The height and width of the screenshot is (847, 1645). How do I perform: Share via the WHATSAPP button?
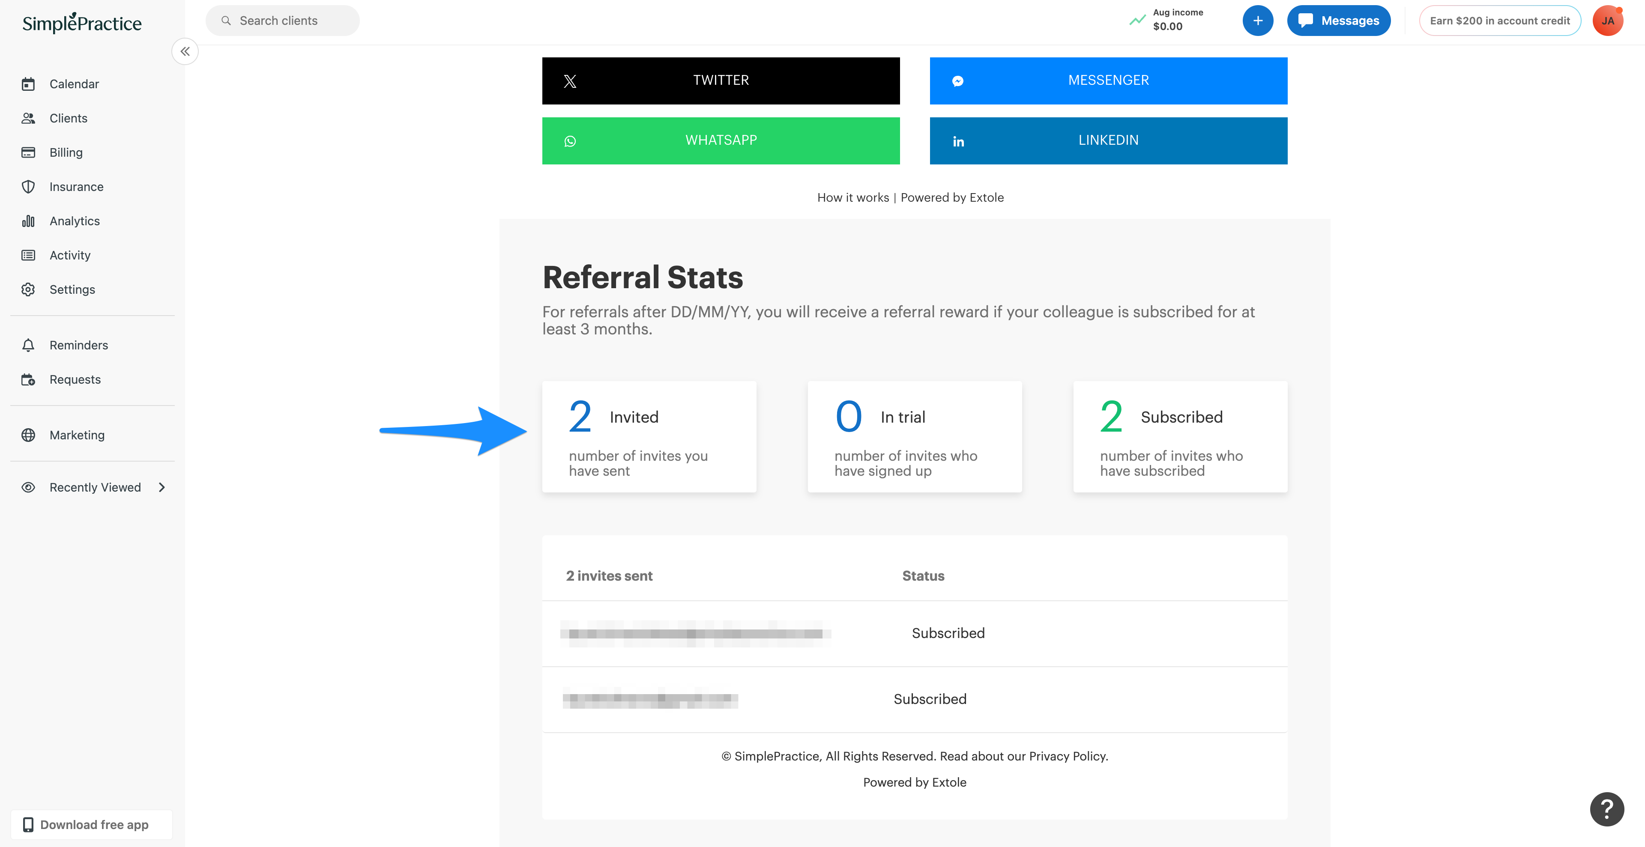click(721, 140)
